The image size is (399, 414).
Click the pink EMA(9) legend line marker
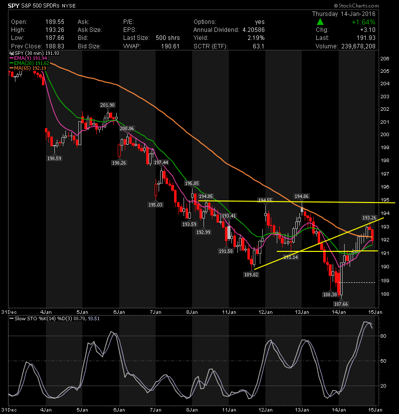11,58
